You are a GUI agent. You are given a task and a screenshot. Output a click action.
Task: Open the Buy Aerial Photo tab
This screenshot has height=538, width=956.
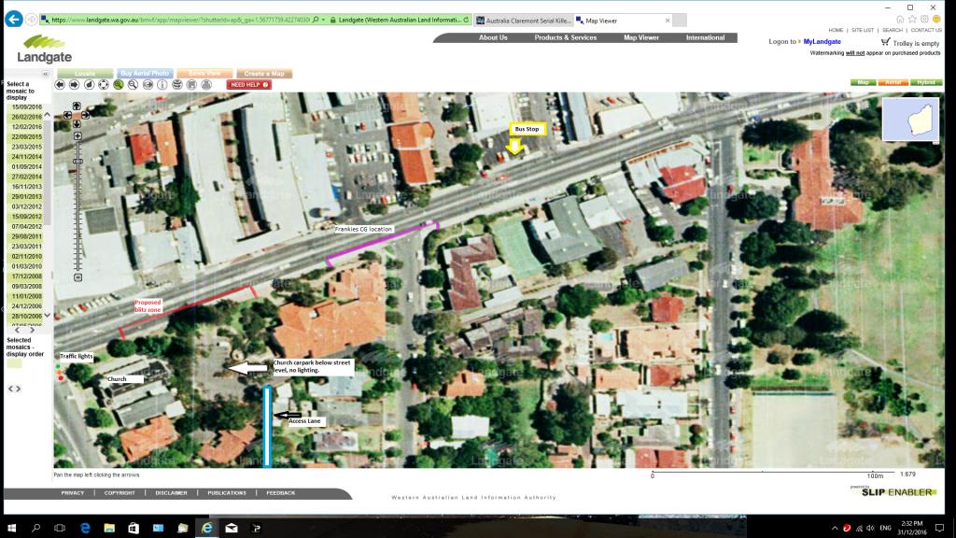145,73
